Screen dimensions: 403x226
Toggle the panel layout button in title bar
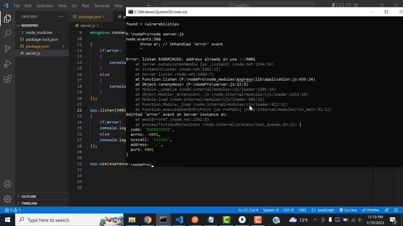(x=341, y=5)
